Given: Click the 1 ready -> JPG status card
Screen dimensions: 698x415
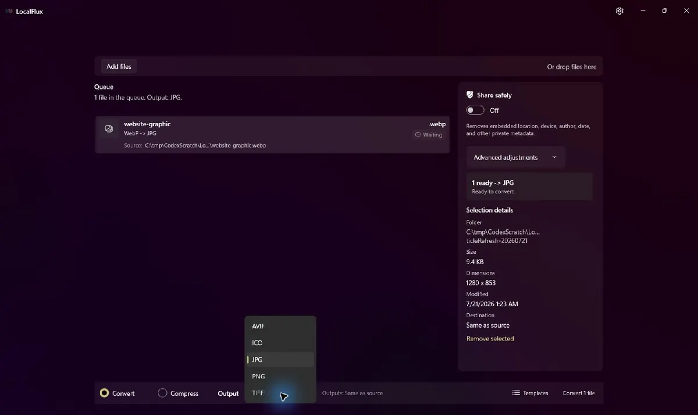Looking at the screenshot, I should 529,186.
